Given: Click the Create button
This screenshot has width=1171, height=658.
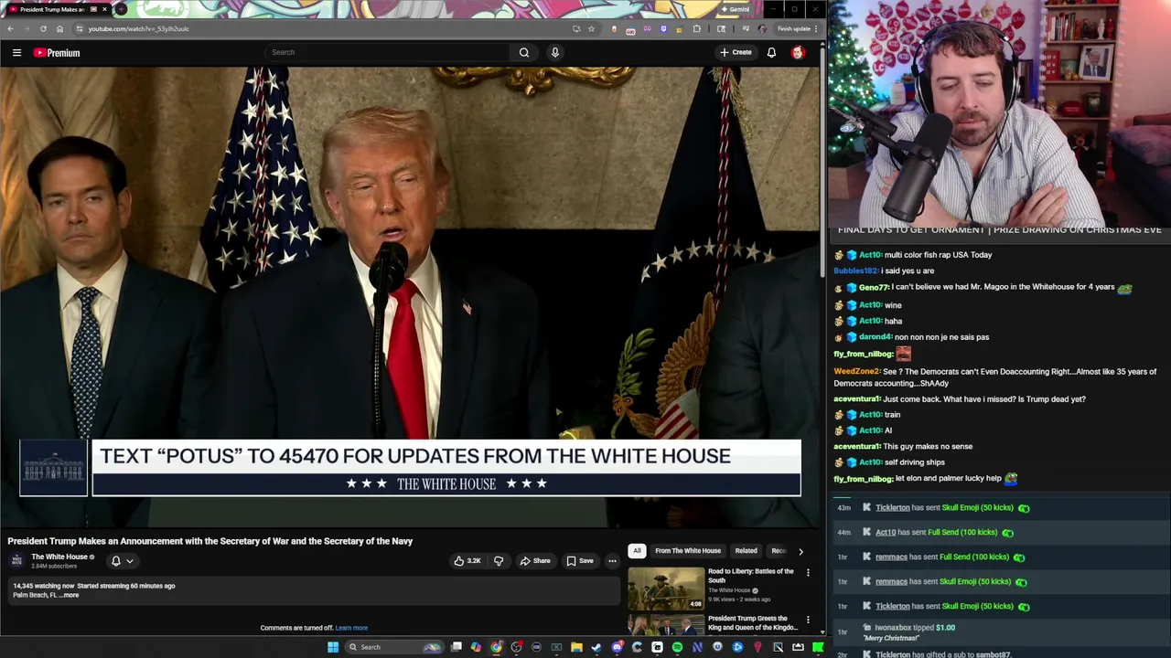Looking at the screenshot, I should [736, 52].
